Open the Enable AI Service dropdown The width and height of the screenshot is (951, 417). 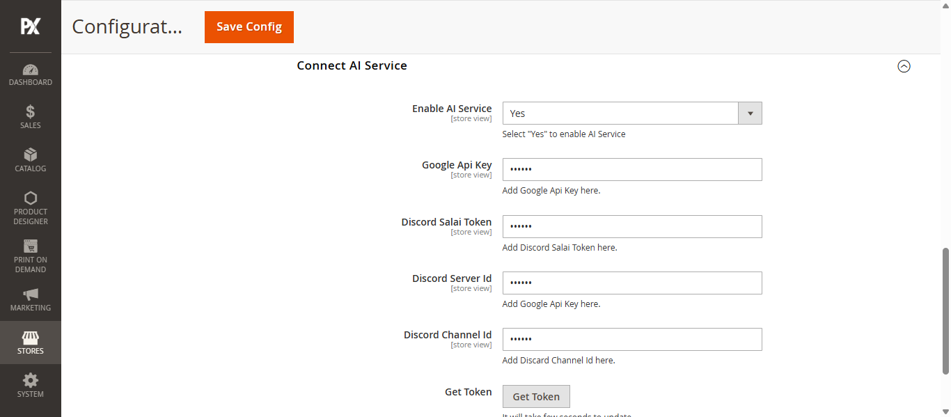click(632, 113)
